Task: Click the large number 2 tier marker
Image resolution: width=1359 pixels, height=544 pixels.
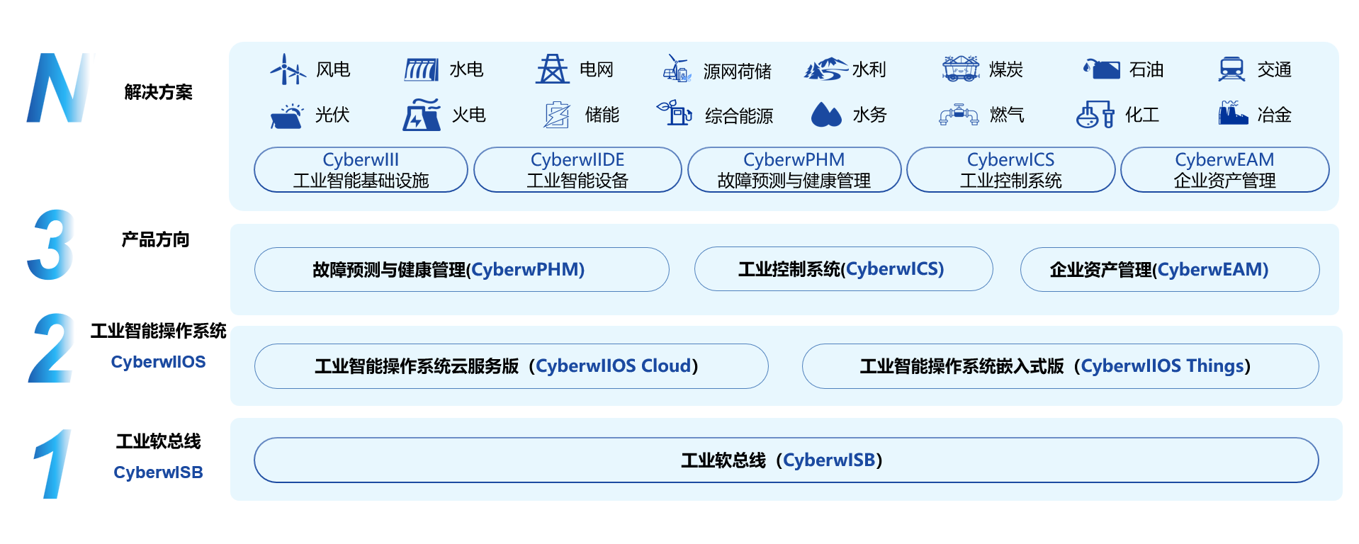Action: pos(51,348)
